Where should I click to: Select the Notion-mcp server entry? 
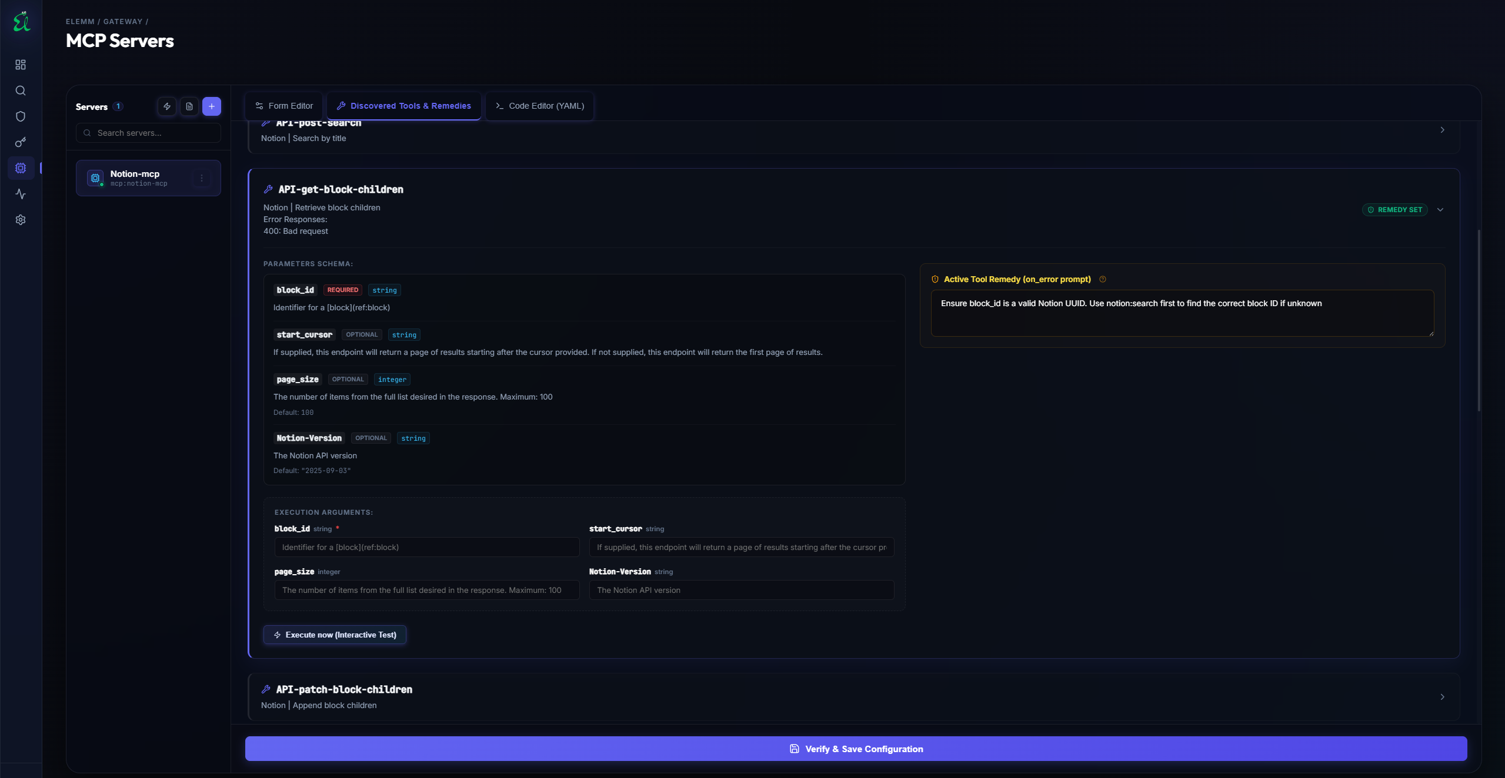pyautogui.click(x=148, y=178)
